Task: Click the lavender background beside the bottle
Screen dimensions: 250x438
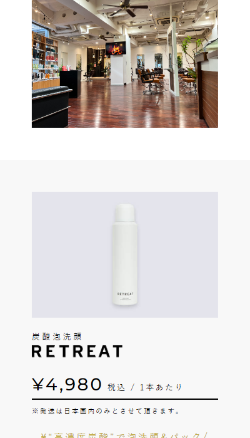Action: pos(69,254)
